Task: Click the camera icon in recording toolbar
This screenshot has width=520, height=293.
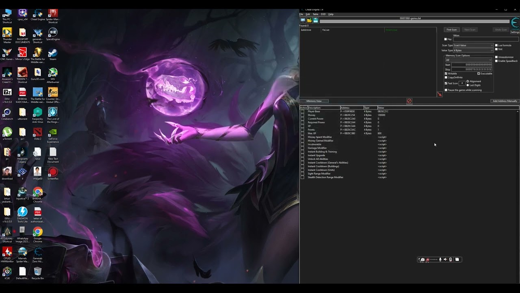Action: point(422,259)
